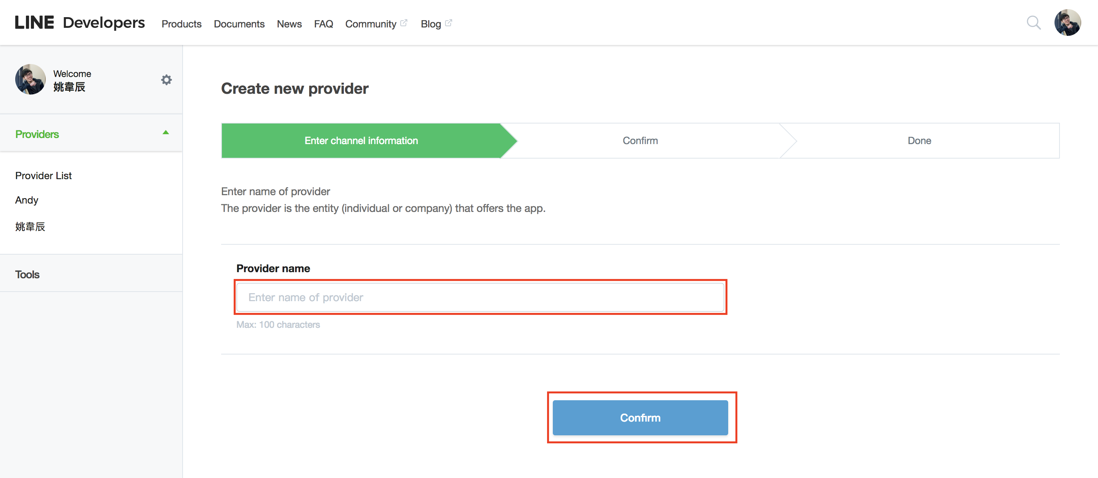Open the Products menu
Viewport: 1098px width, 478px height.
point(181,24)
